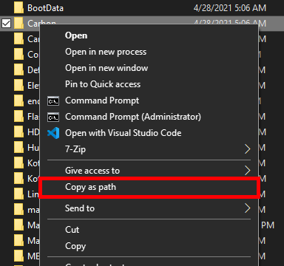
Task: Click Cut in the context menu
Action: point(72,230)
